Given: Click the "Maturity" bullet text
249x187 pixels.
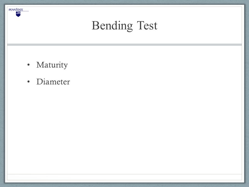Looking at the screenshot, I should (52, 65).
